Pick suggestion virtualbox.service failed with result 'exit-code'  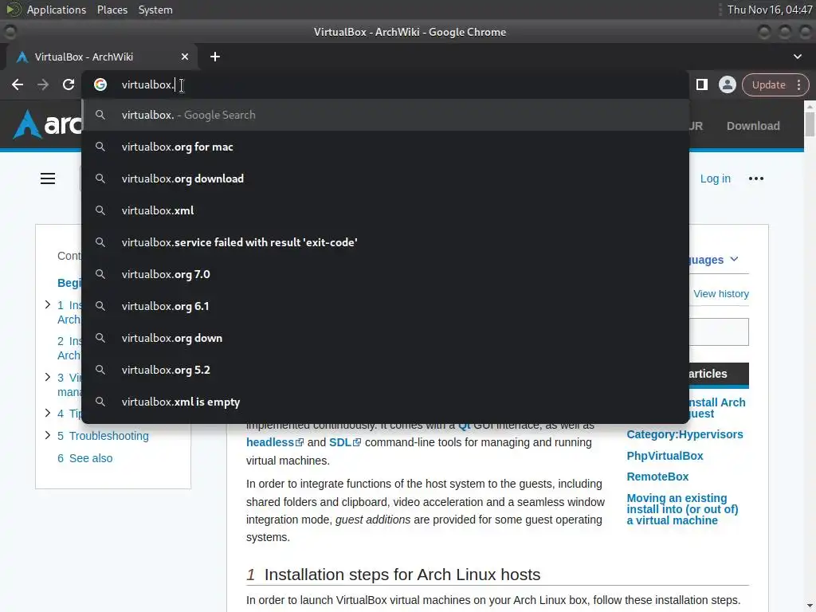(x=385, y=242)
